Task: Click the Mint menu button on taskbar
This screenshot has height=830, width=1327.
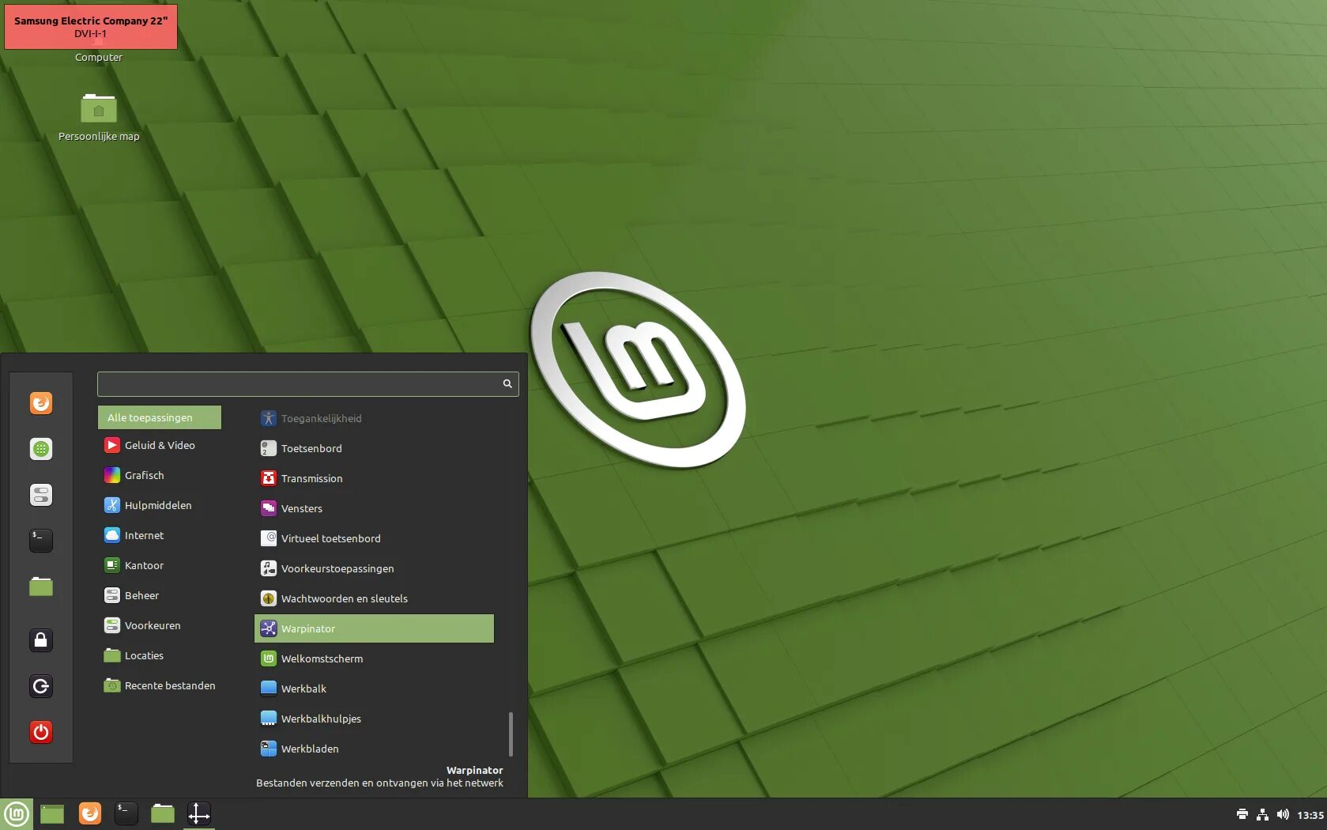Action: (17, 813)
